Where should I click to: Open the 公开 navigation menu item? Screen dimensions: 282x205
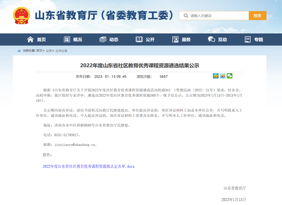pos(150,40)
